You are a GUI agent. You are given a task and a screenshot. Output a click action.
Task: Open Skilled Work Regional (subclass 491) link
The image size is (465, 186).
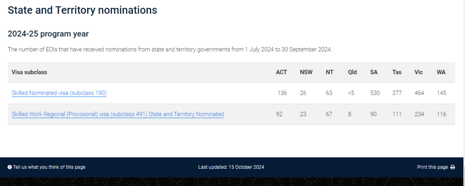click(118, 114)
